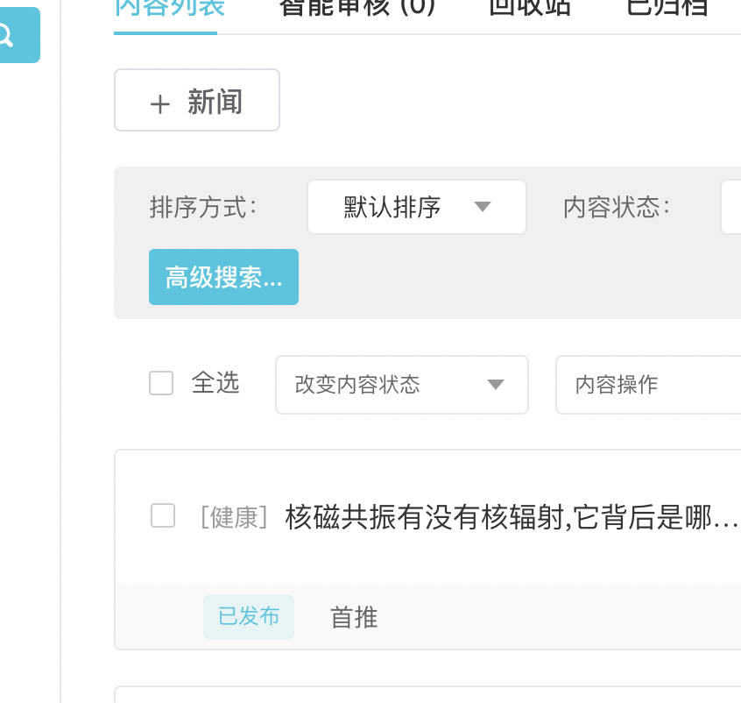The height and width of the screenshot is (703, 741).
Task: Go to the 回收站 tab
Action: 530,9
